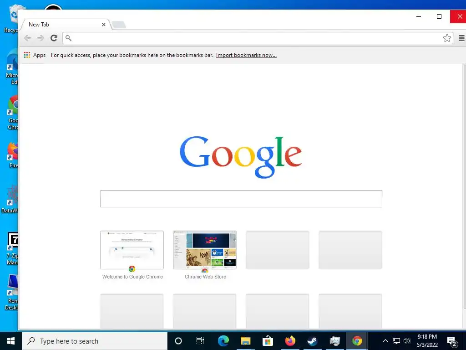Minimize the Chrome window

(419, 16)
